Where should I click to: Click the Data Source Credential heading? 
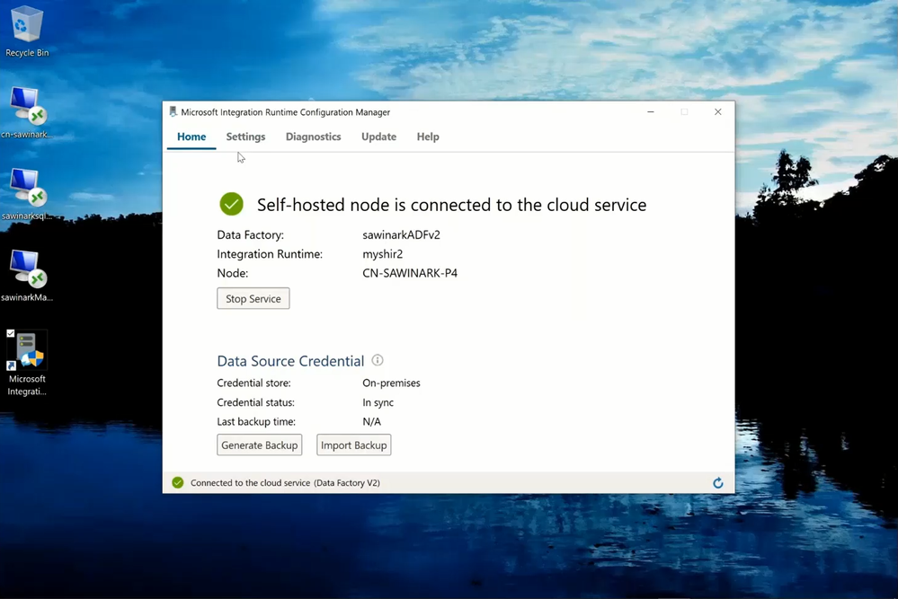290,361
